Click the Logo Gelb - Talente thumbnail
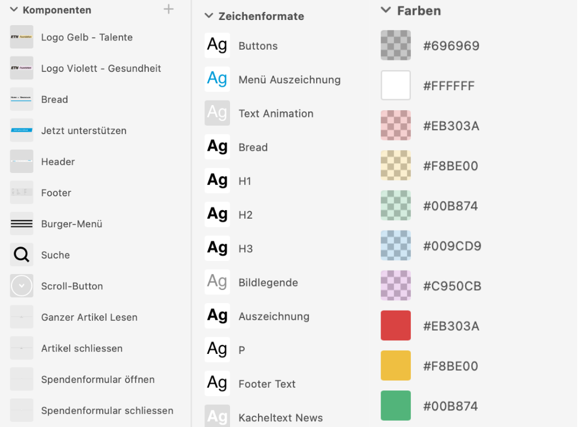Image resolution: width=581 pixels, height=427 pixels. [x=22, y=37]
